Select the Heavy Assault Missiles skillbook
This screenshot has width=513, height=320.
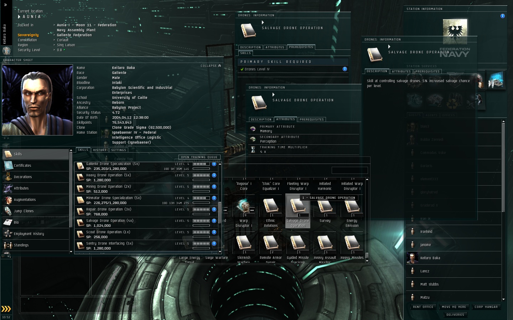pos(325,243)
